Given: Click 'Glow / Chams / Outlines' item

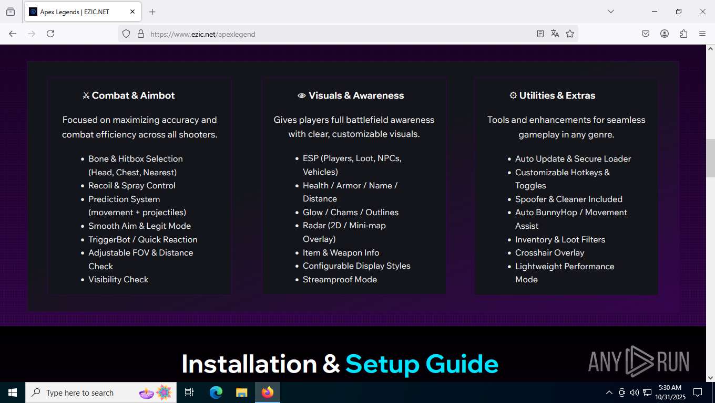Looking at the screenshot, I should (351, 213).
